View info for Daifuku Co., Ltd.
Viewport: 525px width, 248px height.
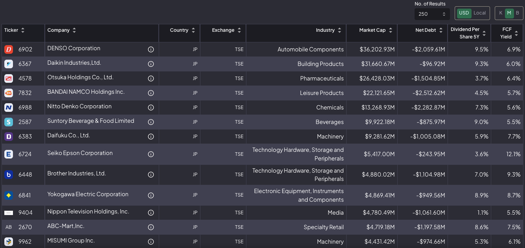[x=151, y=137]
